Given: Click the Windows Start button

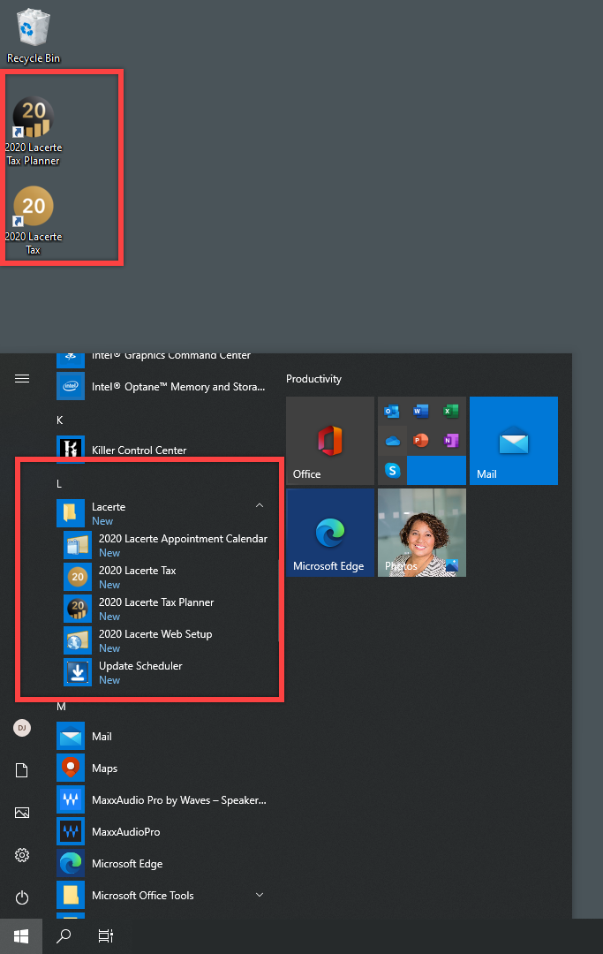Looking at the screenshot, I should click(x=21, y=936).
